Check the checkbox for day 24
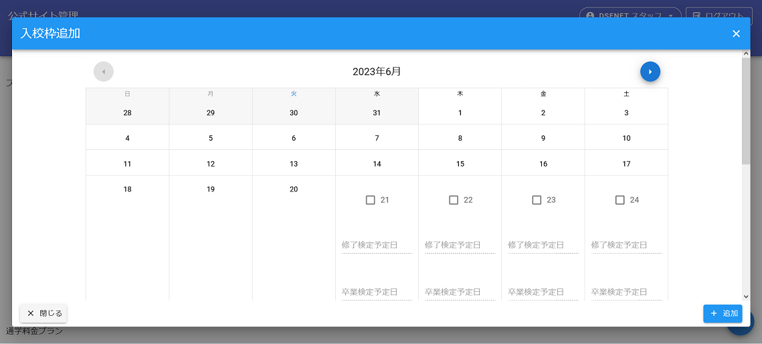762x344 pixels. tap(620, 200)
